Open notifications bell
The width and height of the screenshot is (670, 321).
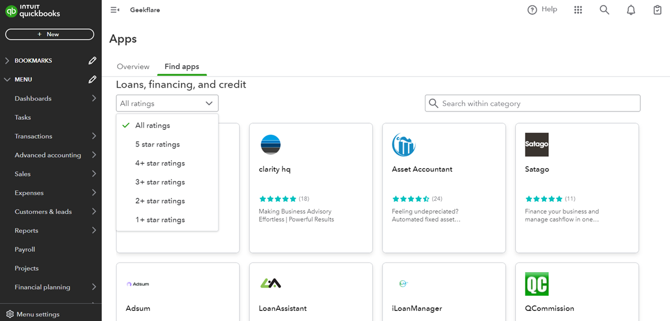click(x=631, y=10)
